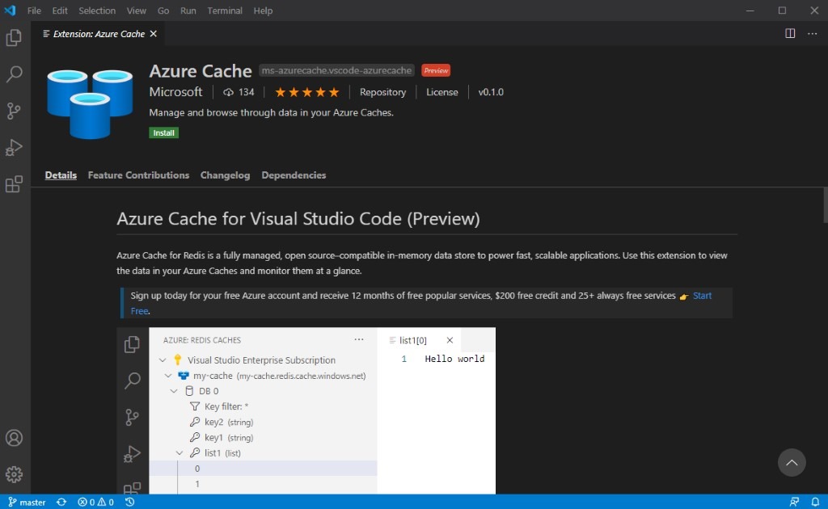This screenshot has width=828, height=509.
Task: Open the Explorer view in activity bar
Action: click(x=15, y=37)
